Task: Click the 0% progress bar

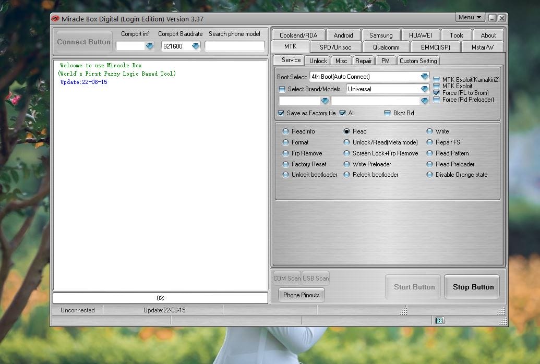Action: 160,298
